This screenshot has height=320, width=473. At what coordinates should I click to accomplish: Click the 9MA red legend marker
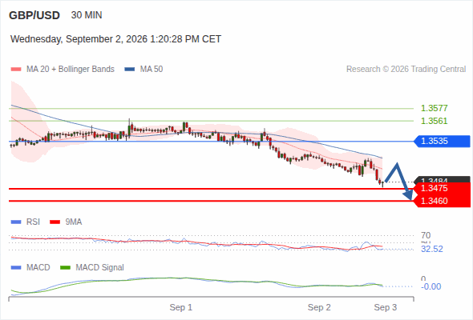point(55,222)
